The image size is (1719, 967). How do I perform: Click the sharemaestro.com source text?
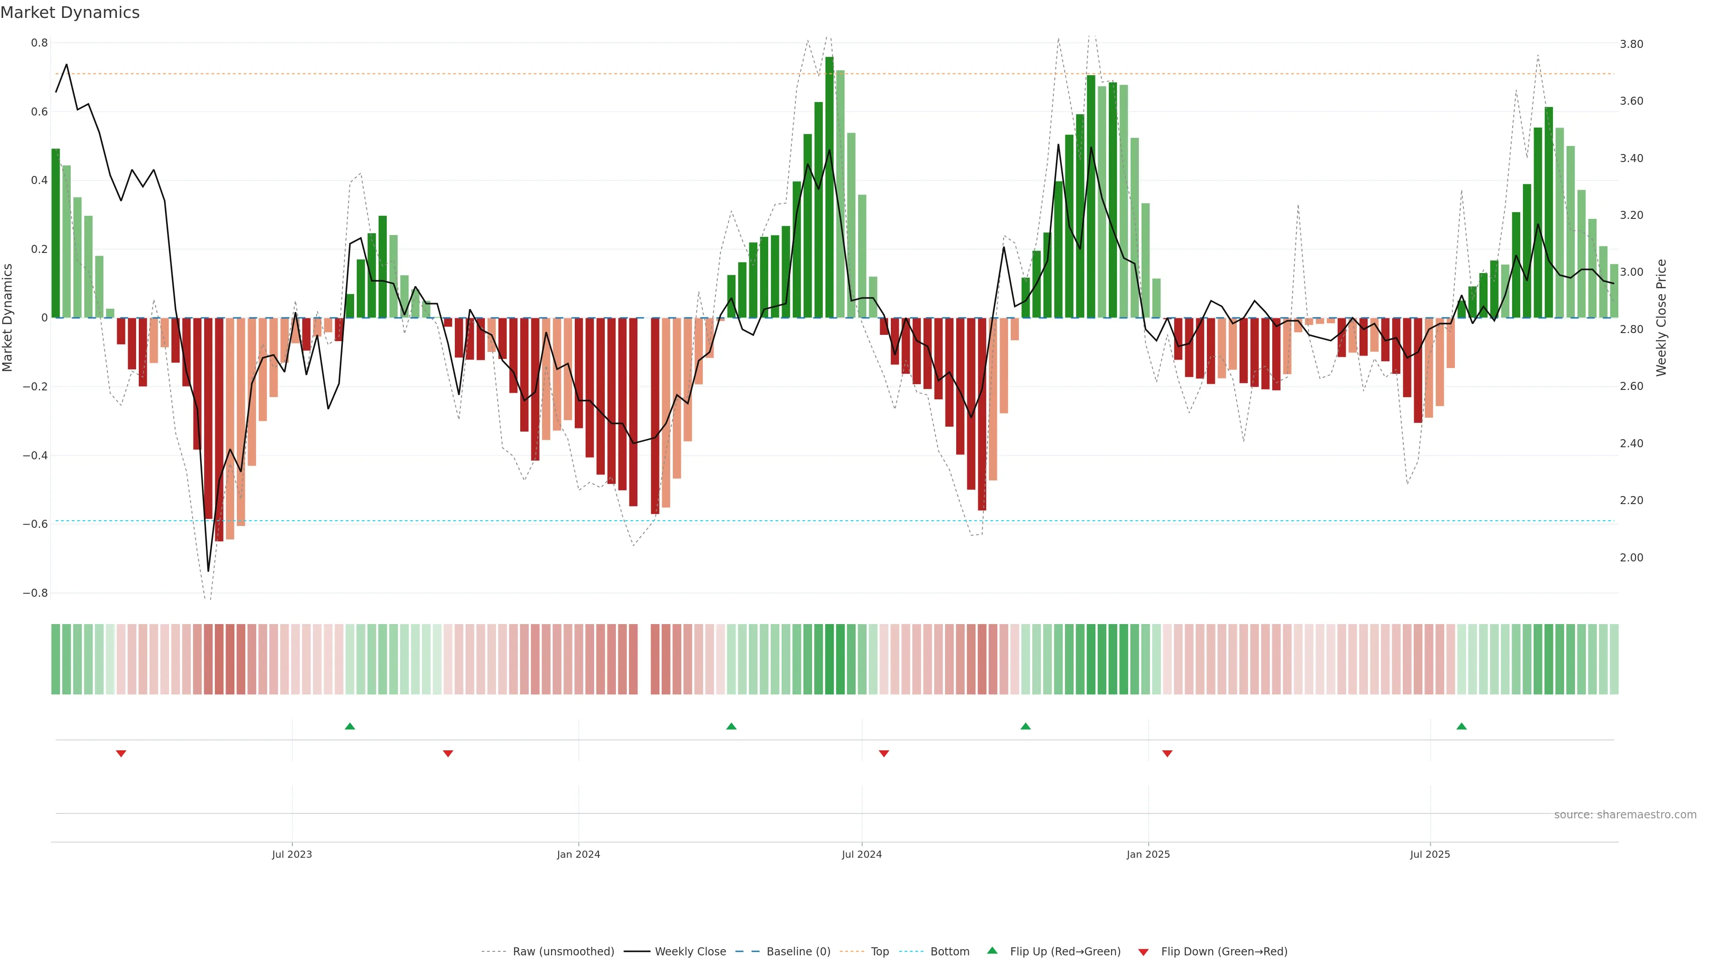point(1625,815)
